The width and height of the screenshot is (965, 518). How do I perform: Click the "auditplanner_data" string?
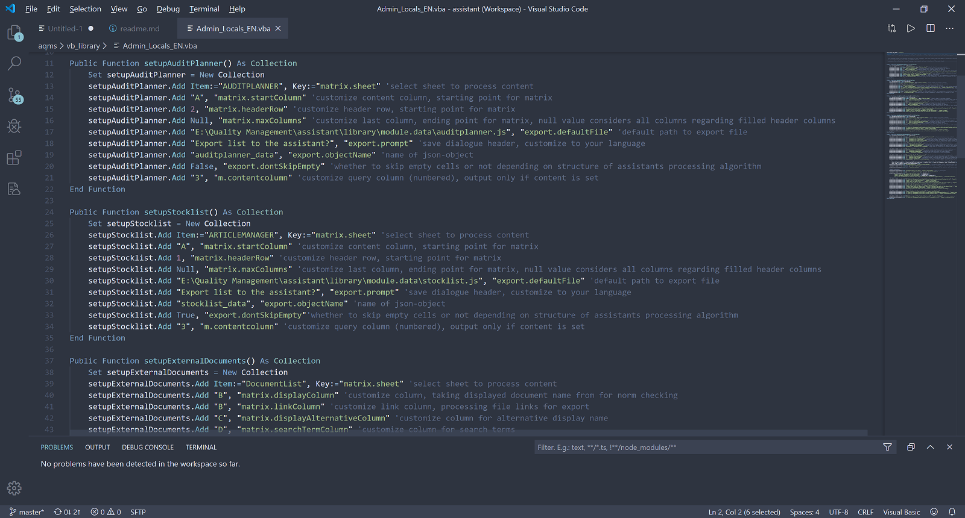coord(235,155)
